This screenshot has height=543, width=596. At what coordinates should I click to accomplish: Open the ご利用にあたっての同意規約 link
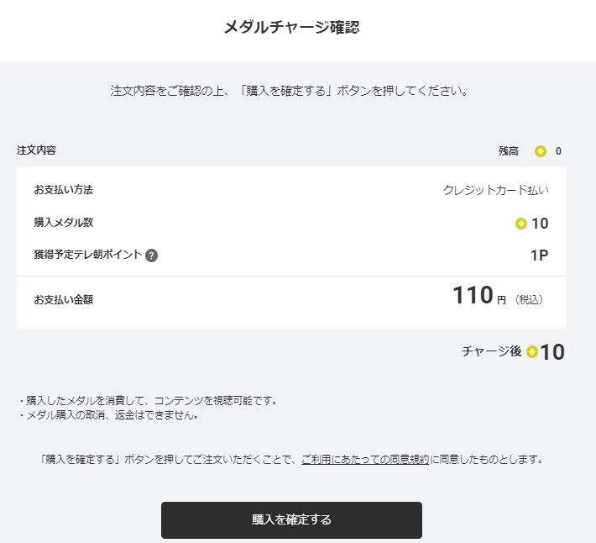(365, 460)
